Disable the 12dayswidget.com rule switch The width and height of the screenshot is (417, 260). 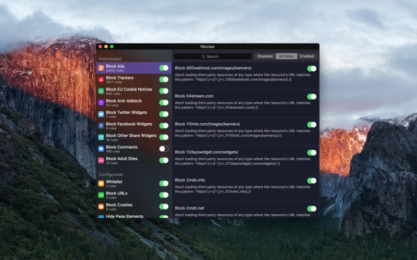point(312,152)
